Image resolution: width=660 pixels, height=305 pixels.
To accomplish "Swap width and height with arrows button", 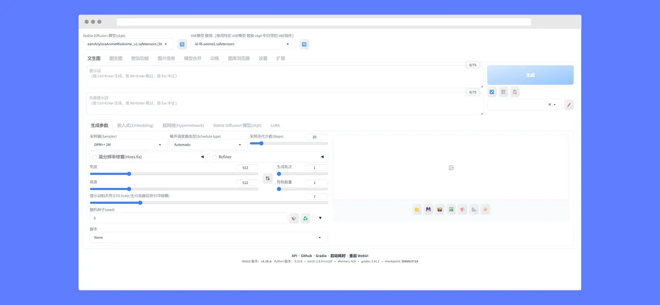I will point(268,178).
